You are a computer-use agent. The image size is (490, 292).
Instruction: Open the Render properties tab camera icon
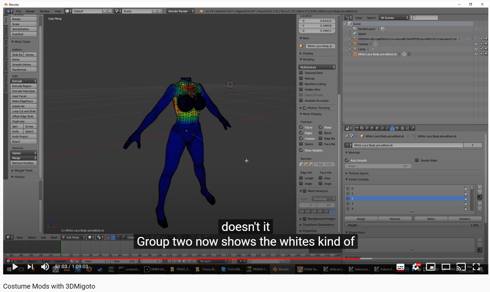pyautogui.click(x=357, y=128)
